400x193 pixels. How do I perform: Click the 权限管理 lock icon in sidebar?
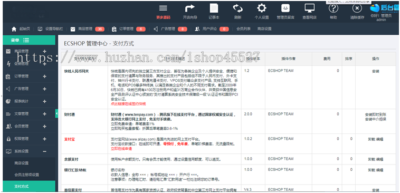point(8,139)
